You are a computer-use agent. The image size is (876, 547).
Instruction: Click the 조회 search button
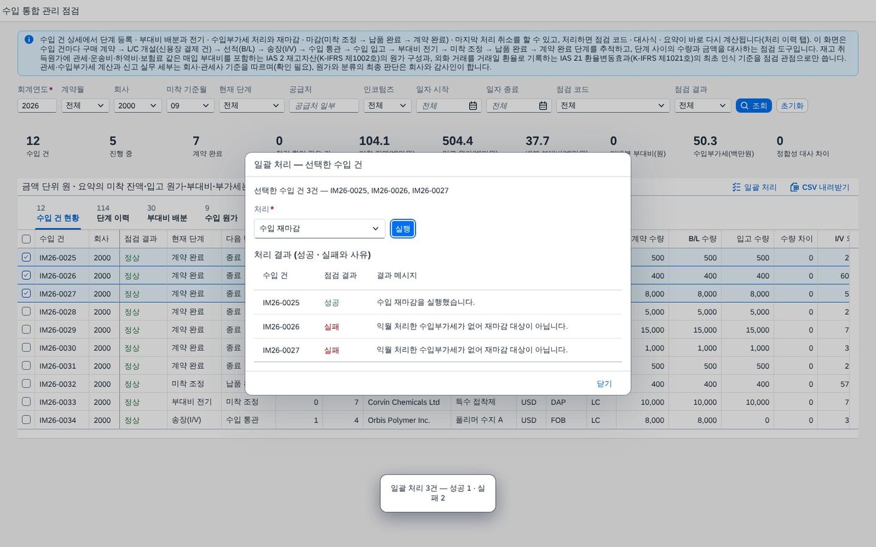coord(754,106)
